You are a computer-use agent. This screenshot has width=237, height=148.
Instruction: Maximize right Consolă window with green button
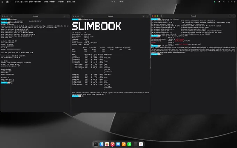(x=157, y=16)
